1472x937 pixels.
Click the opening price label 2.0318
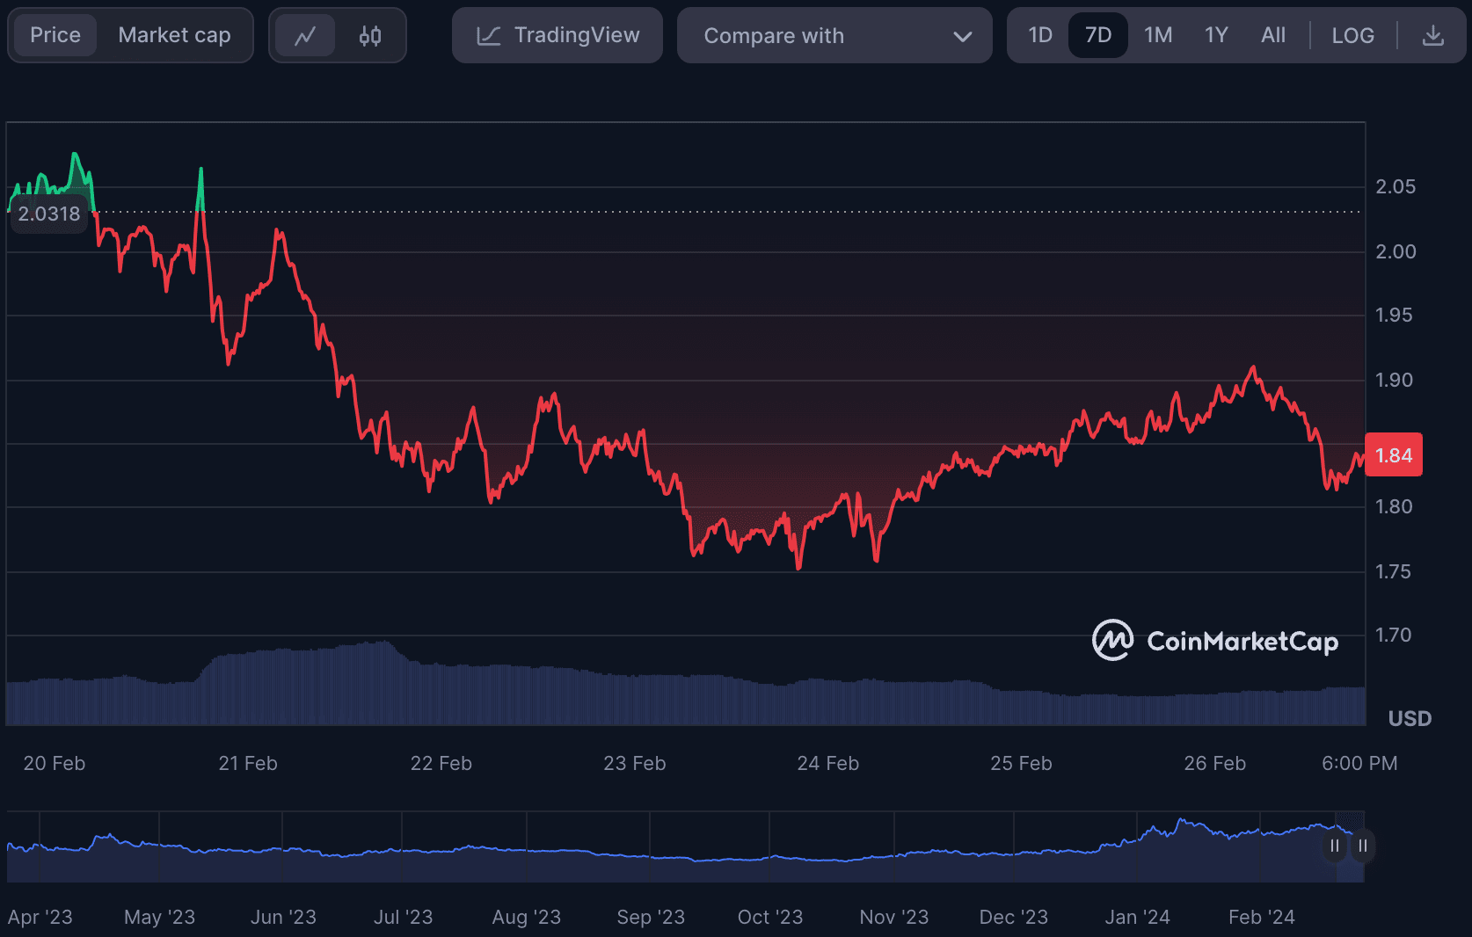[49, 214]
